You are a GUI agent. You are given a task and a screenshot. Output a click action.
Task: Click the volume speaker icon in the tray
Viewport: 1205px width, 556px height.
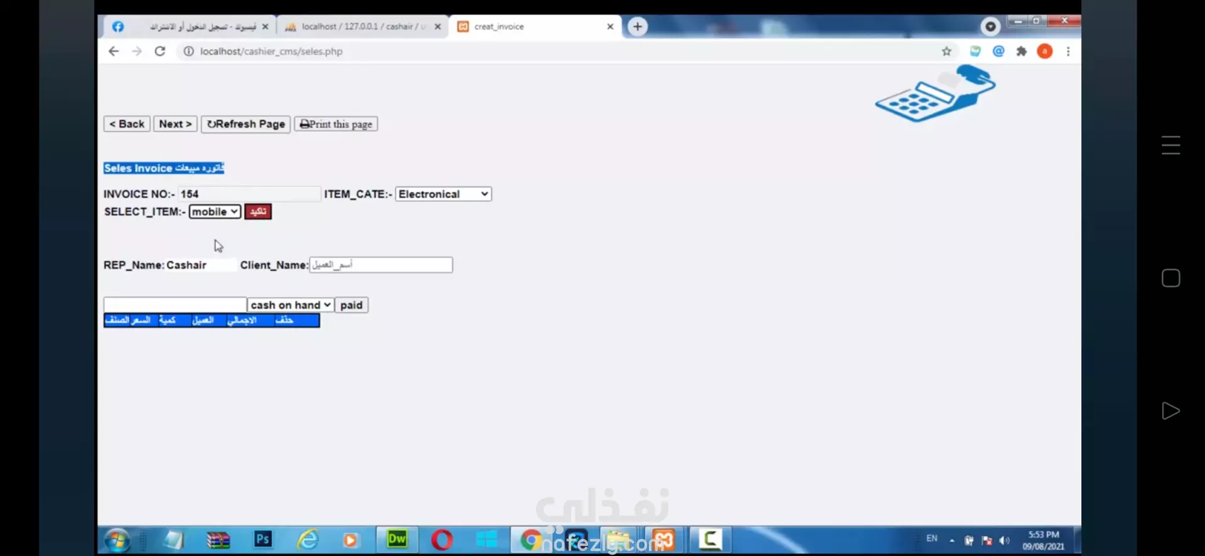pos(1004,540)
